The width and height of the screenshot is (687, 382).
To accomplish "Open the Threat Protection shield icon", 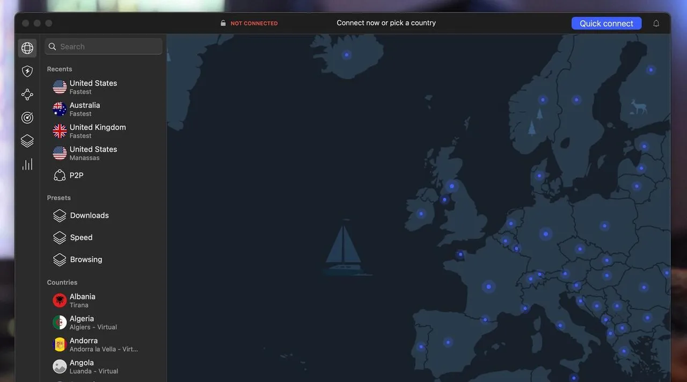I will [27, 71].
